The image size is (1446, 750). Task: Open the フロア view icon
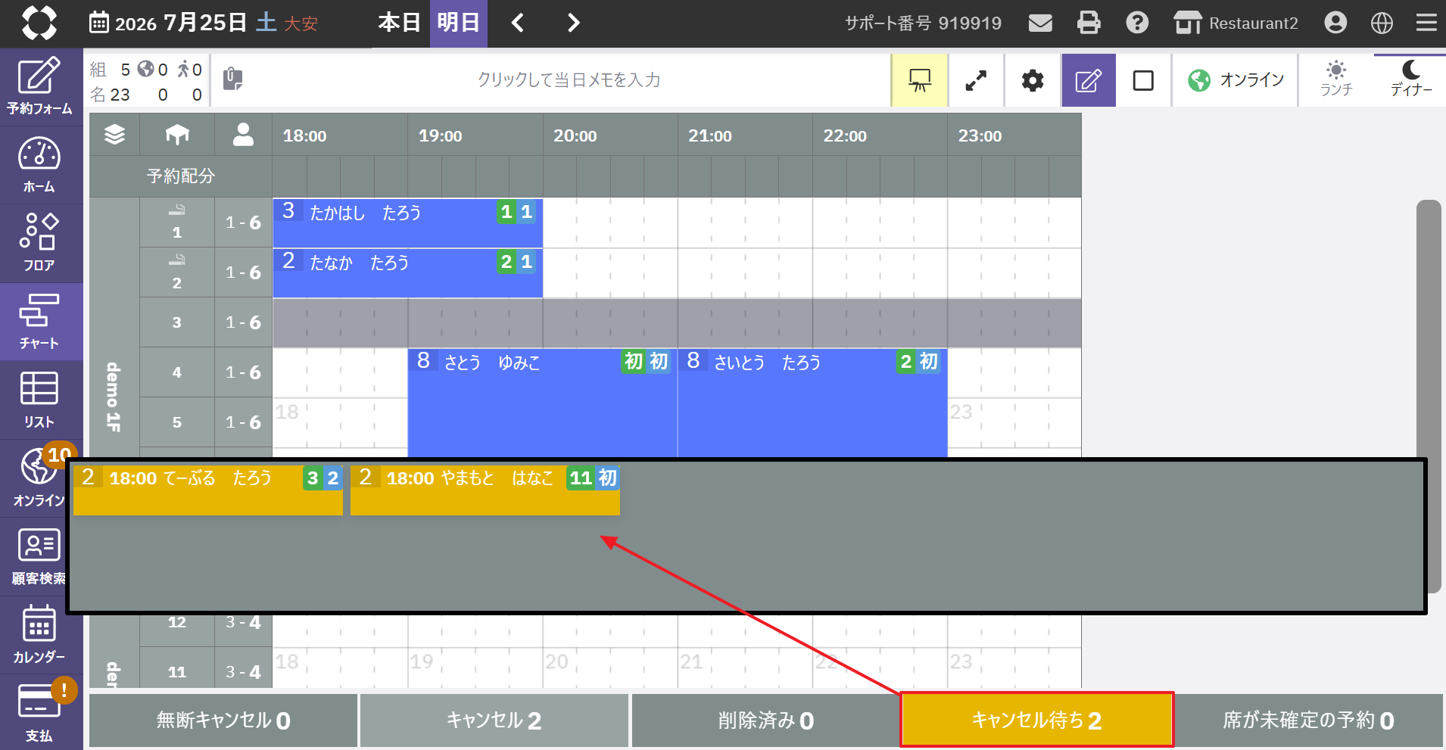[39, 243]
